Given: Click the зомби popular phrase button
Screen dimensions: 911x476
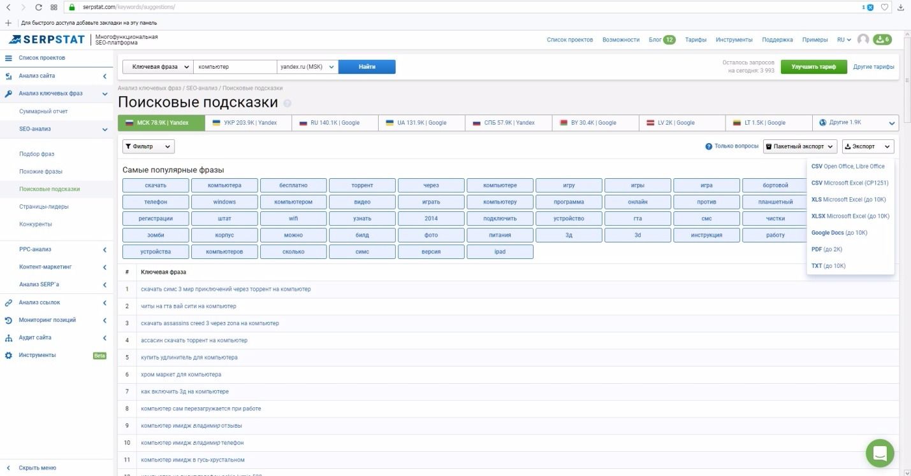Looking at the screenshot, I should 156,235.
